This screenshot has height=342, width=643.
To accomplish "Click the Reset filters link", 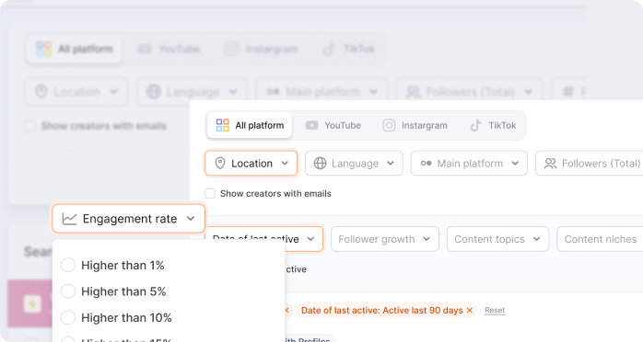I will pyautogui.click(x=495, y=311).
